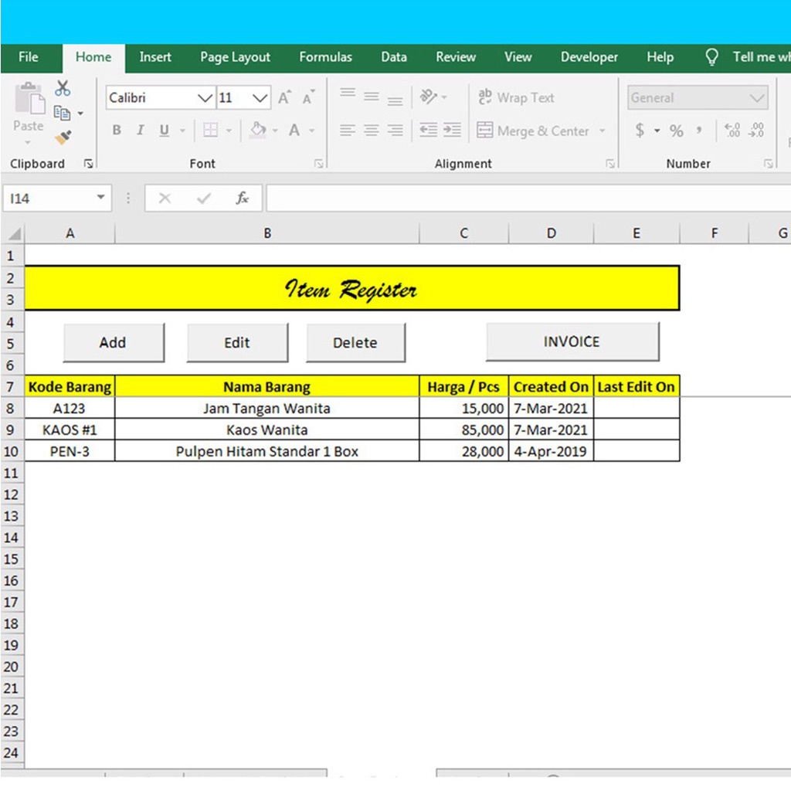This screenshot has width=791, height=791.
Task: Click the Insert Function fx icon
Action: [x=243, y=199]
